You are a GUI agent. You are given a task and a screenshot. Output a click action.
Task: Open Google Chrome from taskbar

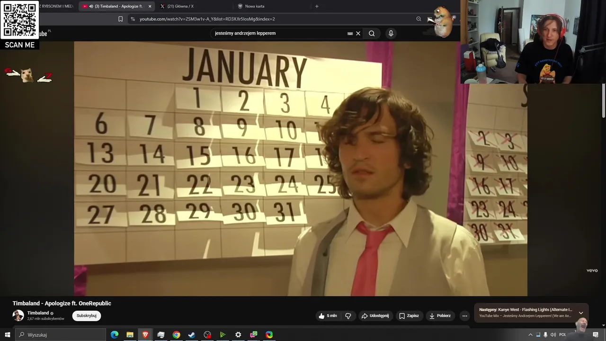pos(176,335)
